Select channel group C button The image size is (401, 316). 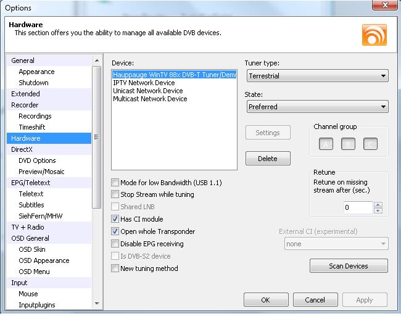coord(370,144)
